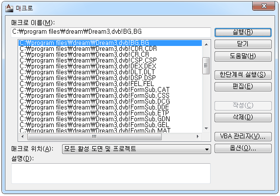280x196 pixels.
Task: Select macro Dream3.dvb!CR.CR
Action: (x=110, y=55)
